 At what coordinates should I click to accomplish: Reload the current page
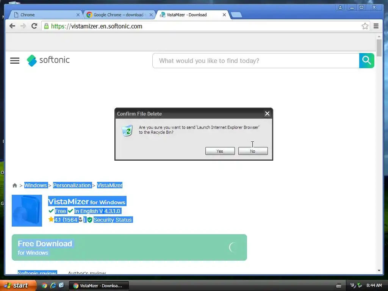34,26
